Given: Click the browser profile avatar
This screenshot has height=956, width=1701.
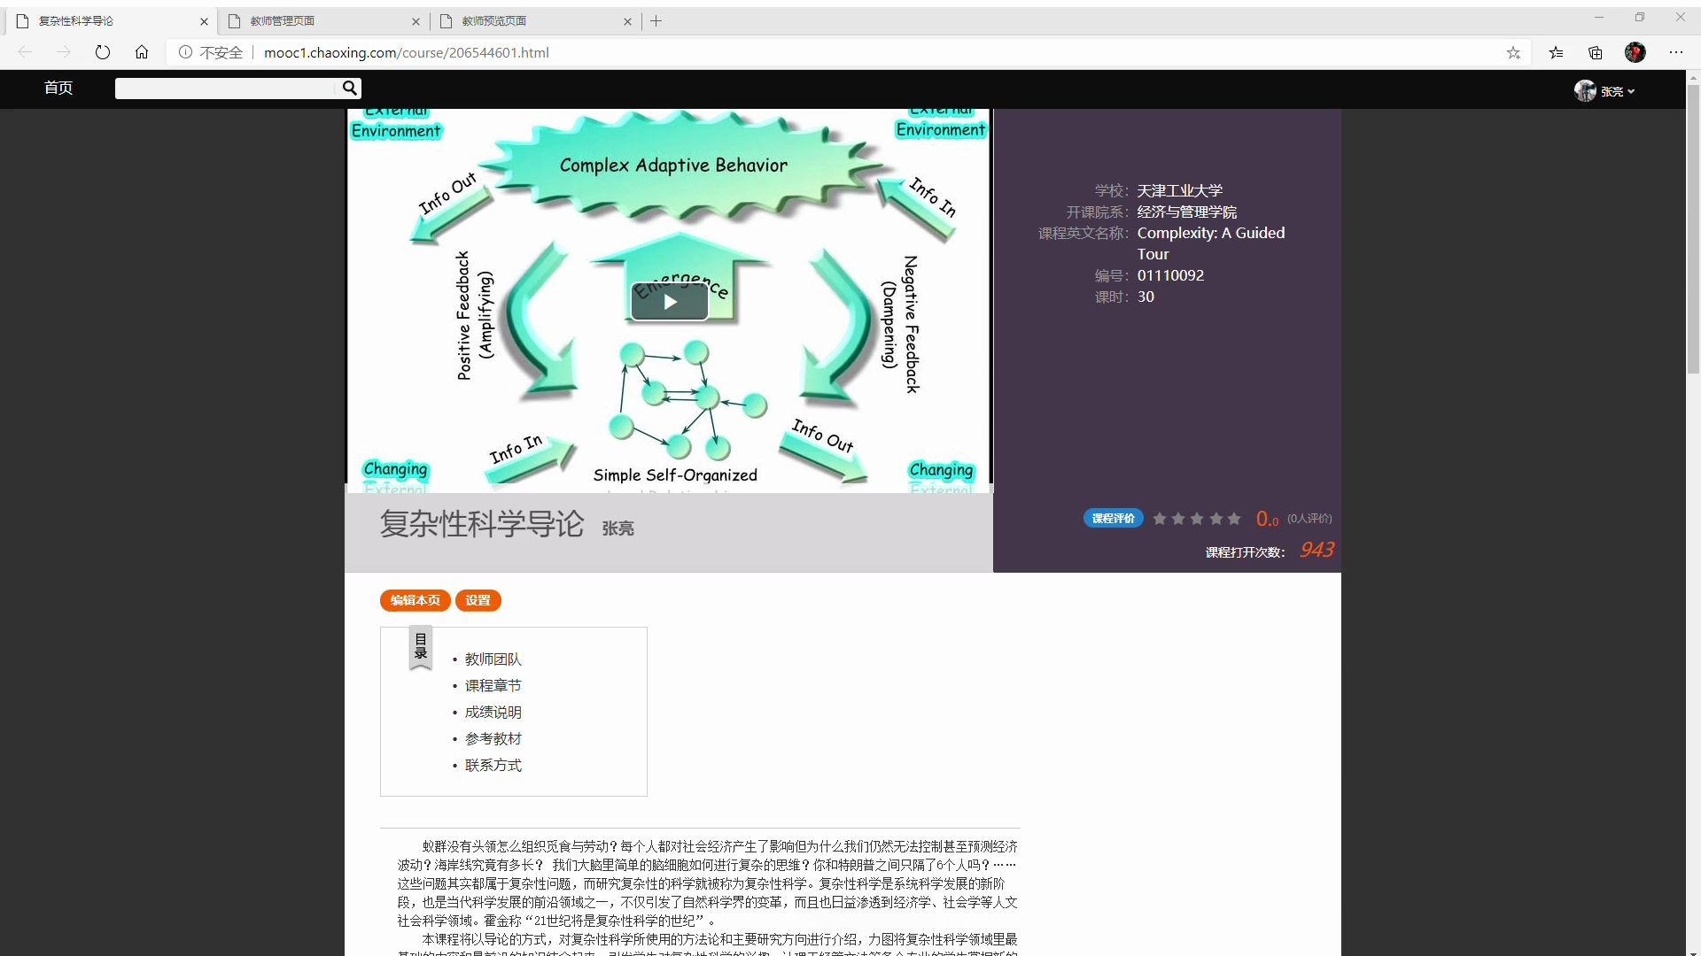Looking at the screenshot, I should tap(1635, 53).
